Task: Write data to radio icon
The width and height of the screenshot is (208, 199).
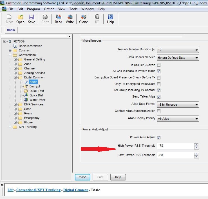Action: pos(70,19)
